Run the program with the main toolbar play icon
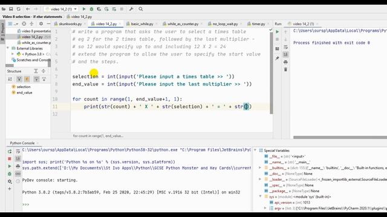This screenshot has height=217, width=387. [84, 9]
